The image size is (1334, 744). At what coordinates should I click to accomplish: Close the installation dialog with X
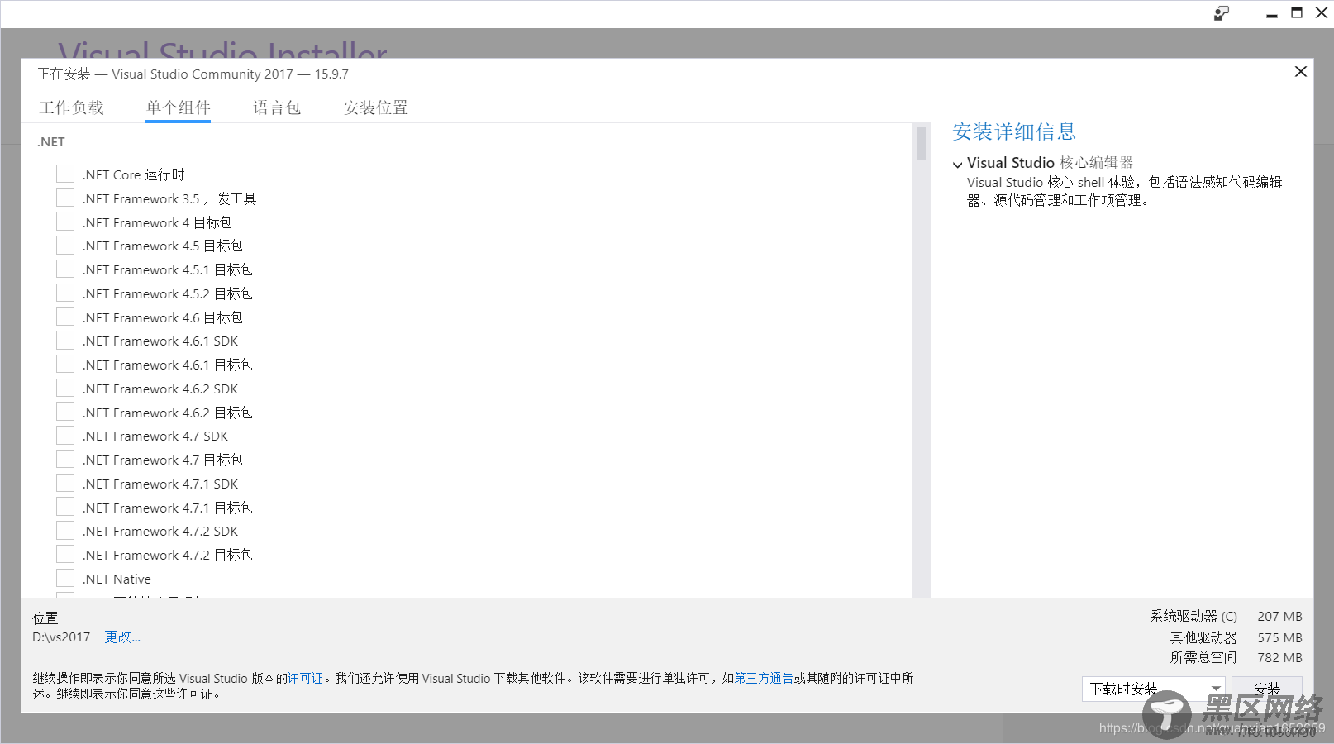[x=1300, y=72]
